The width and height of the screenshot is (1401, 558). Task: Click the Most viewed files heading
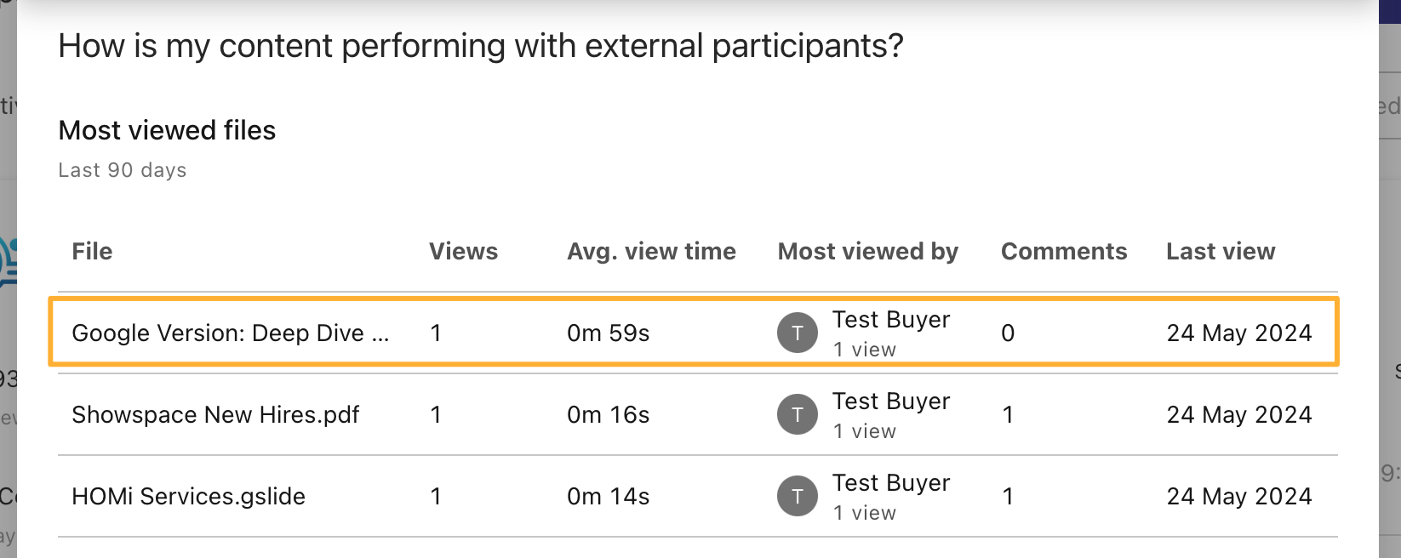click(167, 130)
